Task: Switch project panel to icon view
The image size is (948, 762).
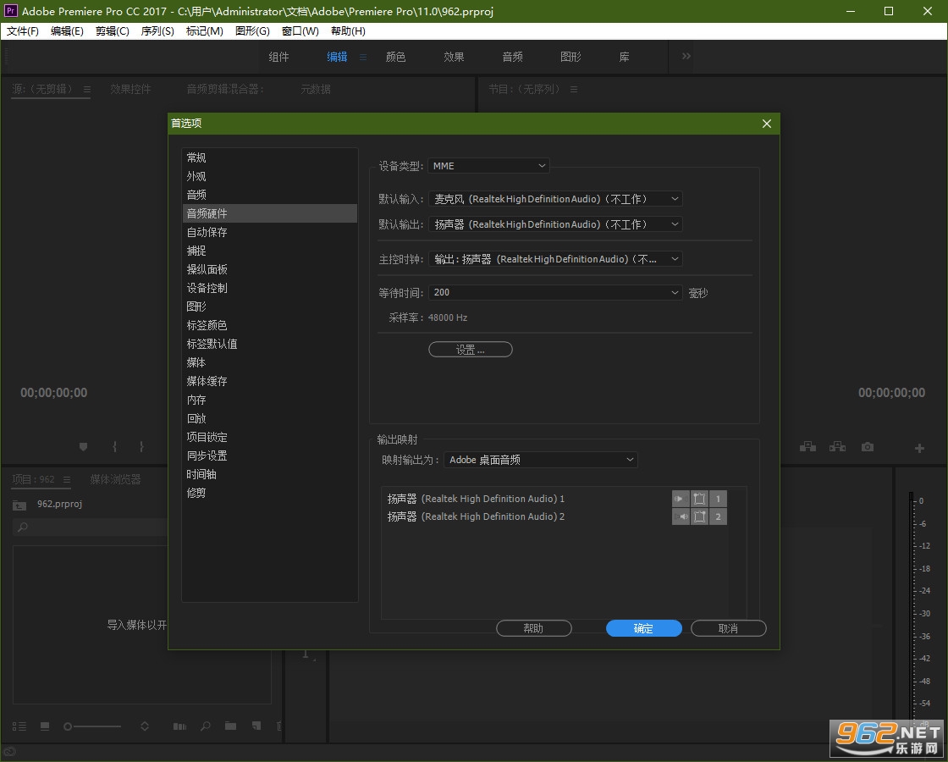Action: 45,726
